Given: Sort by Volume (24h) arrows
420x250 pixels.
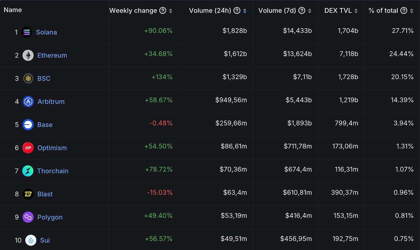Looking at the screenshot, I should (x=245, y=11).
